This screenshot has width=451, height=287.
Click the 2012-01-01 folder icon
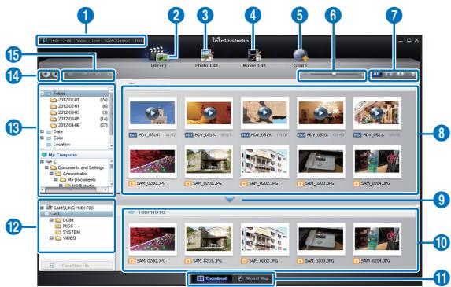pos(54,100)
